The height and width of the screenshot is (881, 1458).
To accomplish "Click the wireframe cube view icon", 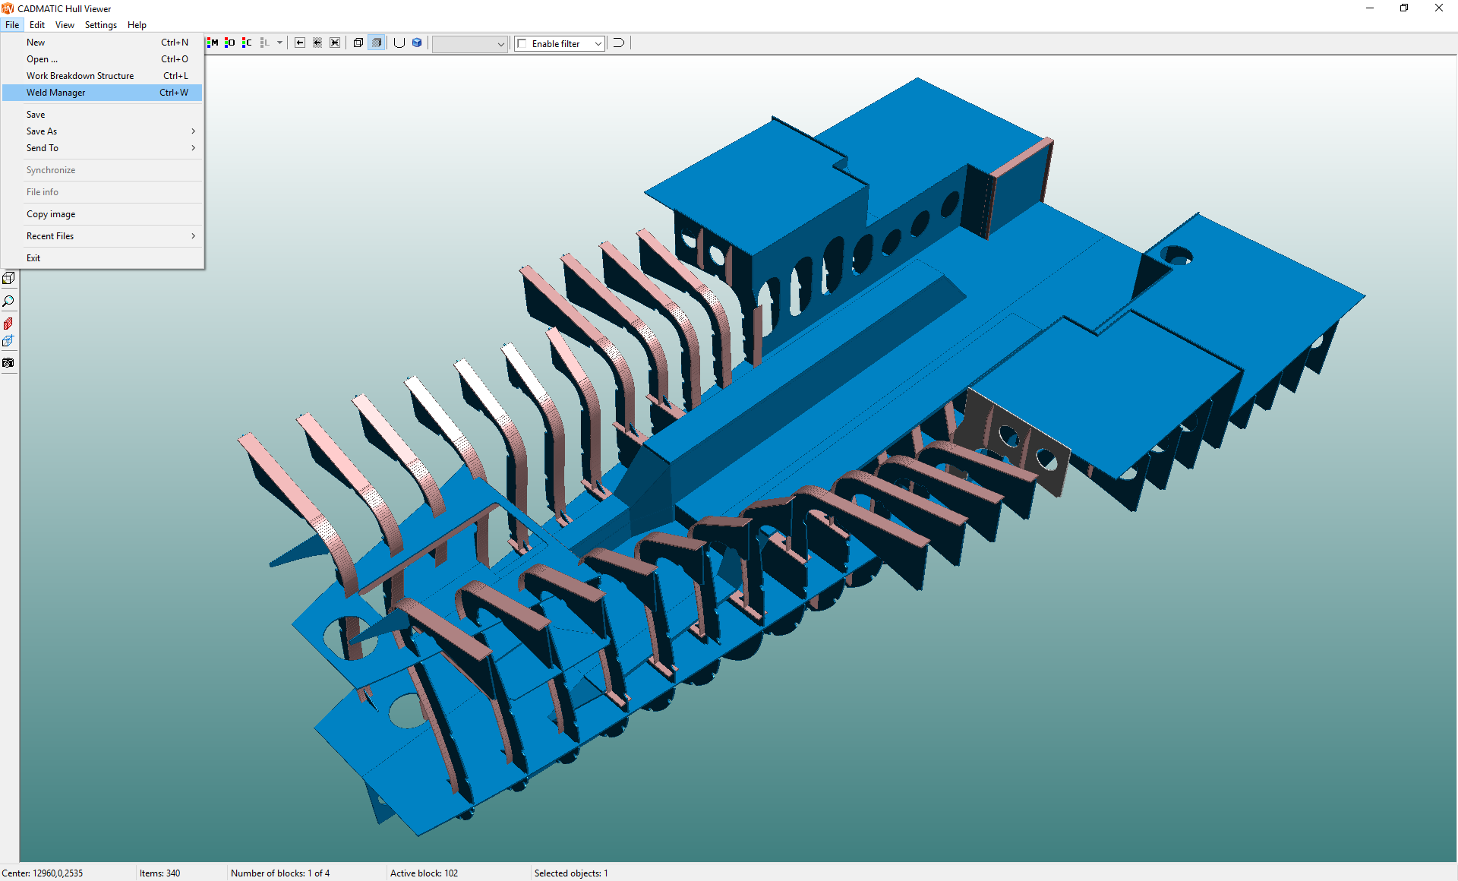I will pos(358,43).
